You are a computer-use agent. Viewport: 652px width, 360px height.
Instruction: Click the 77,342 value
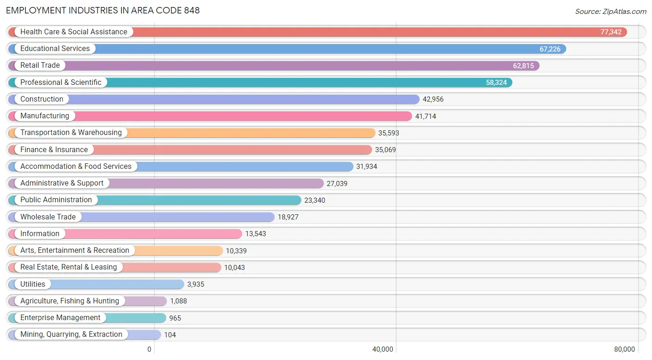coord(611,32)
